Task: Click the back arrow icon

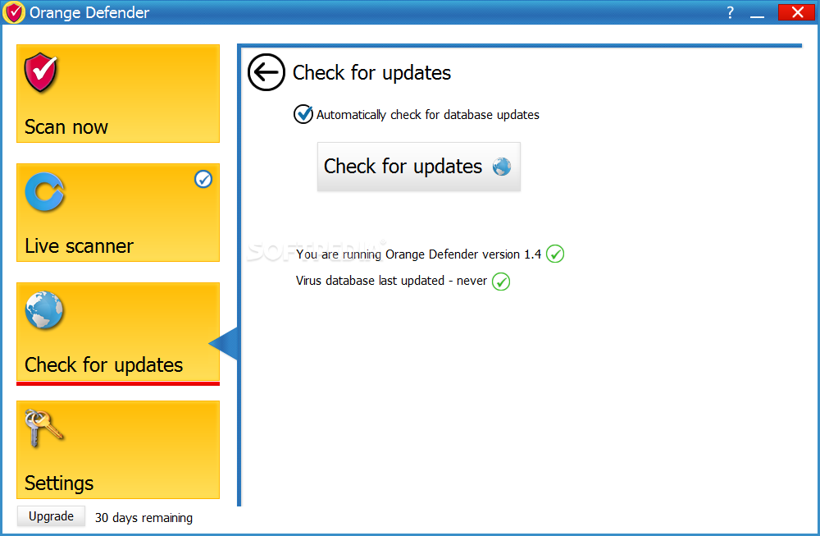Action: coord(266,72)
